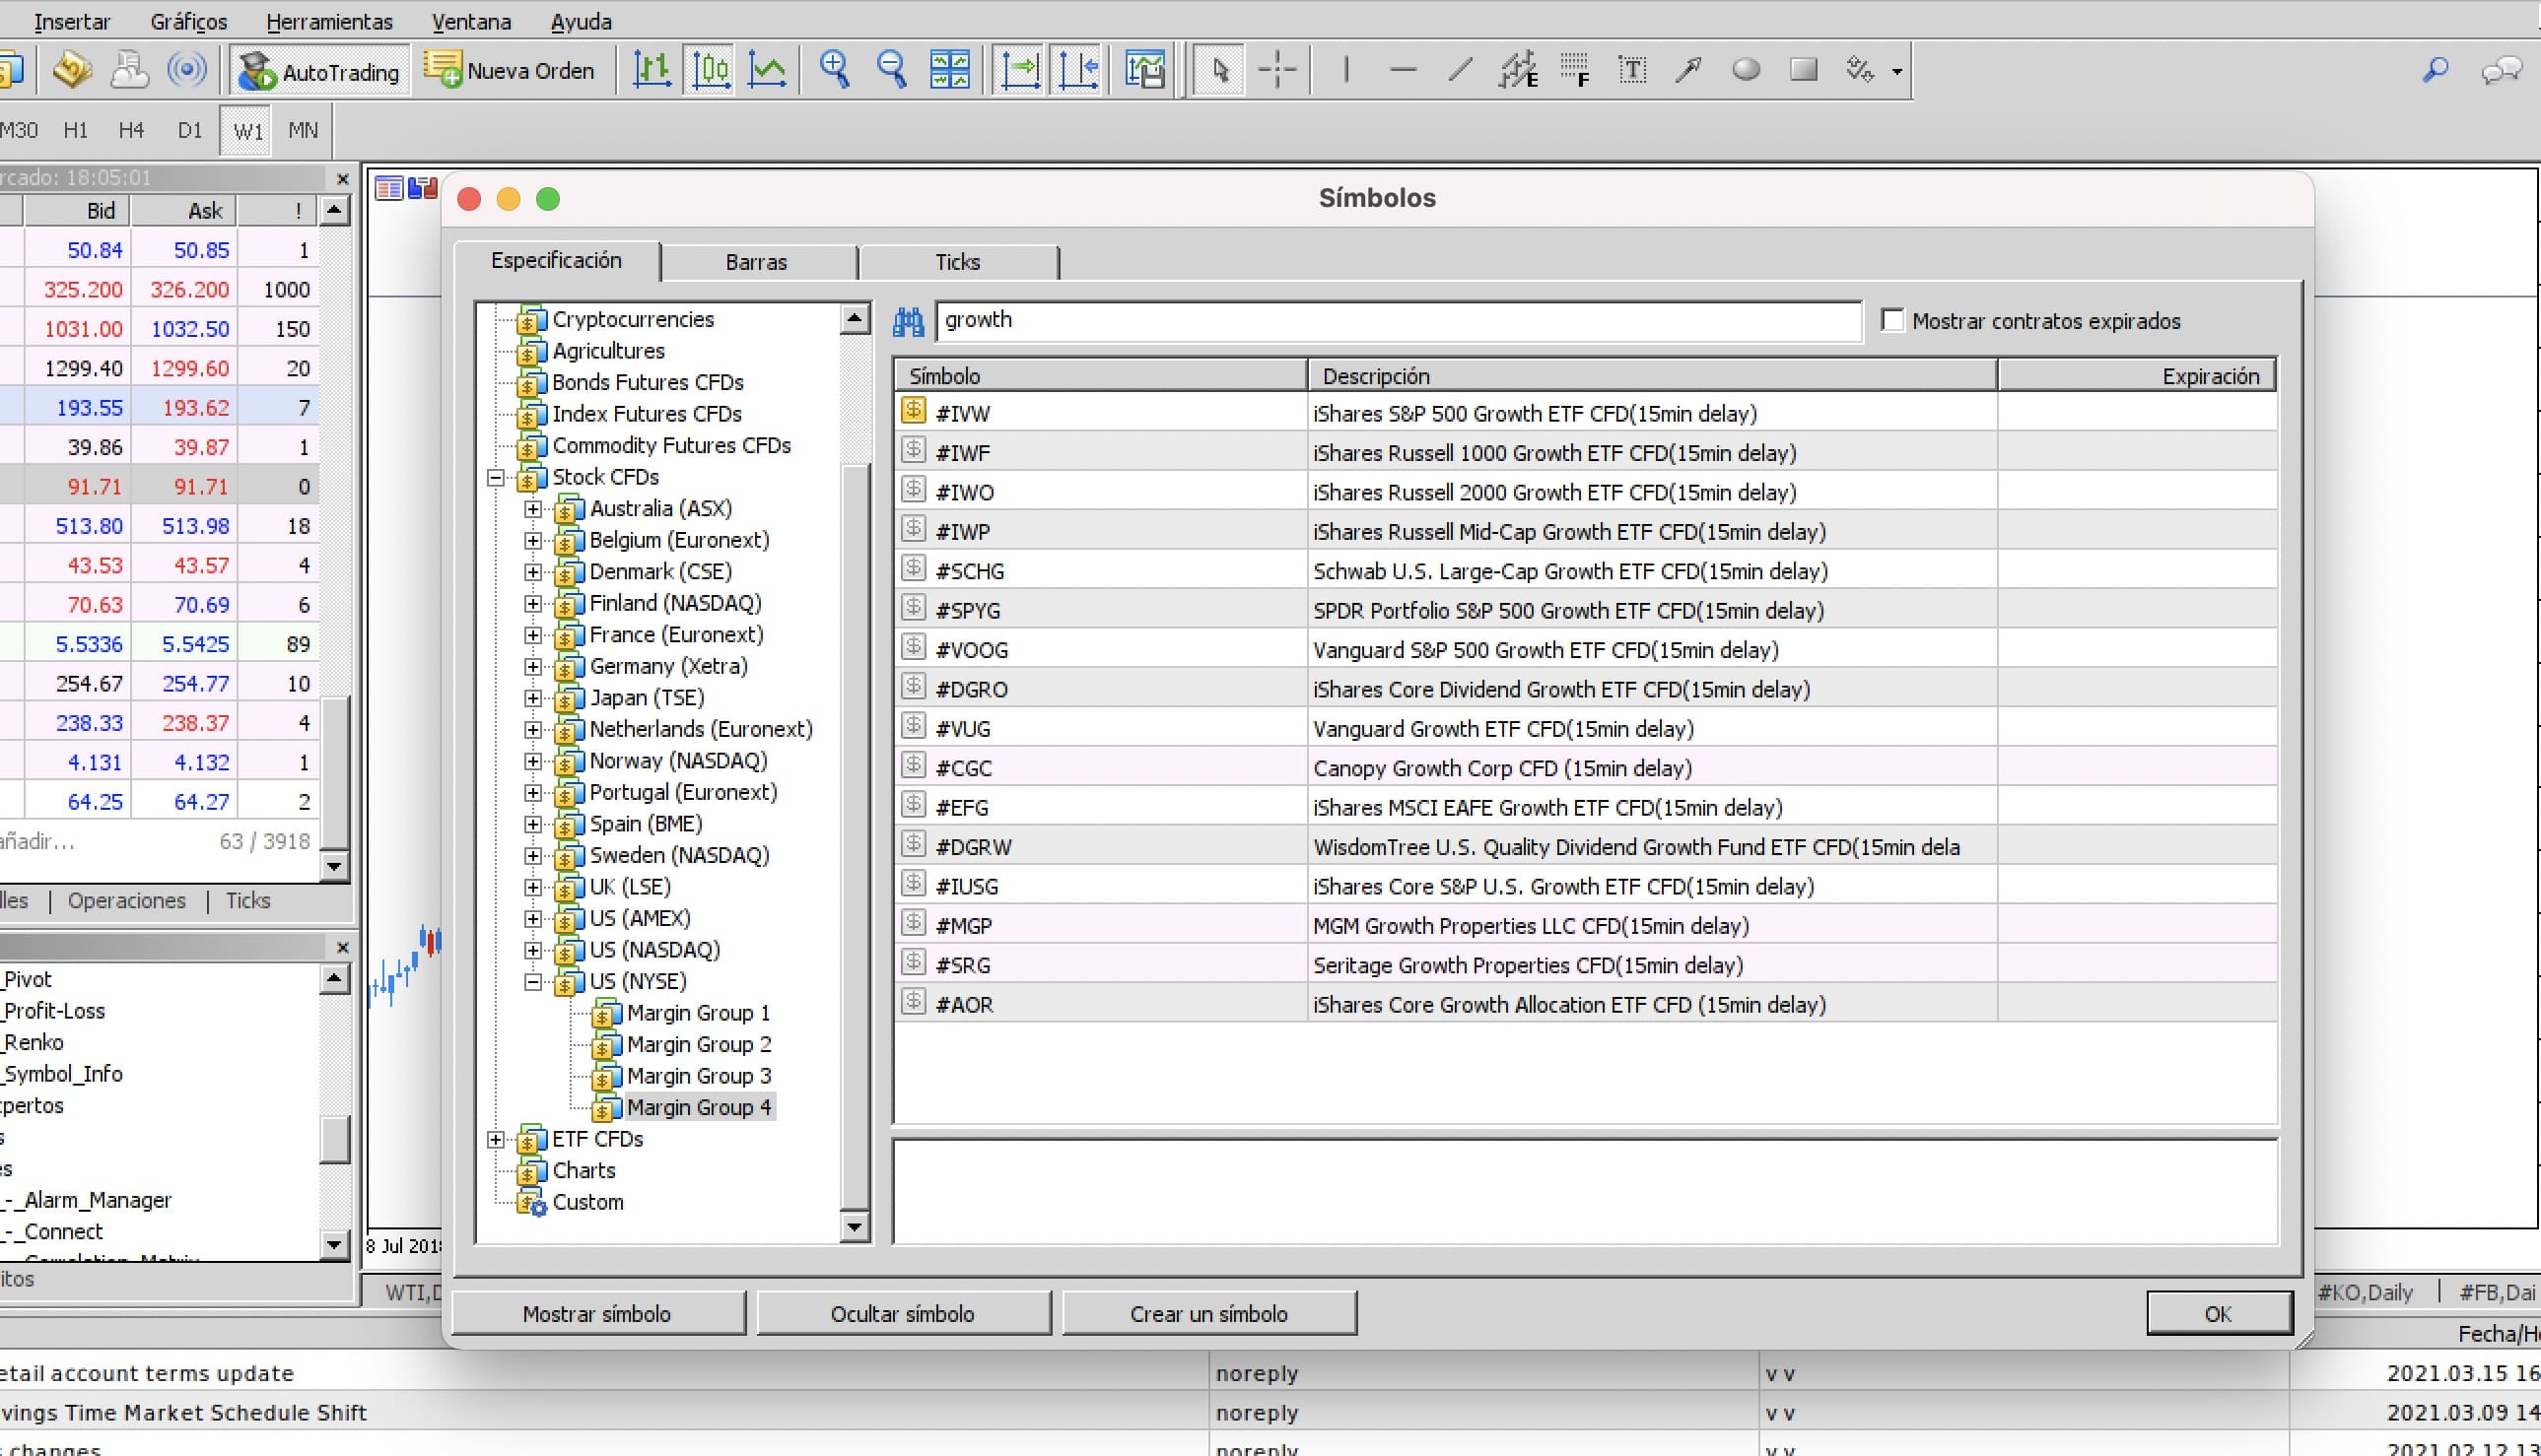Screen dimensions: 2541x1456
Task: Confirm with the OK button
Action: click(2218, 1314)
